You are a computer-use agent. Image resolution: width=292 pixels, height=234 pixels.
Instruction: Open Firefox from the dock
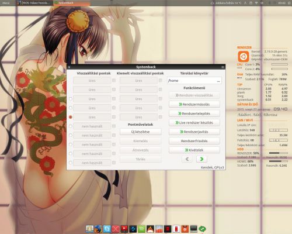[x=98, y=229]
